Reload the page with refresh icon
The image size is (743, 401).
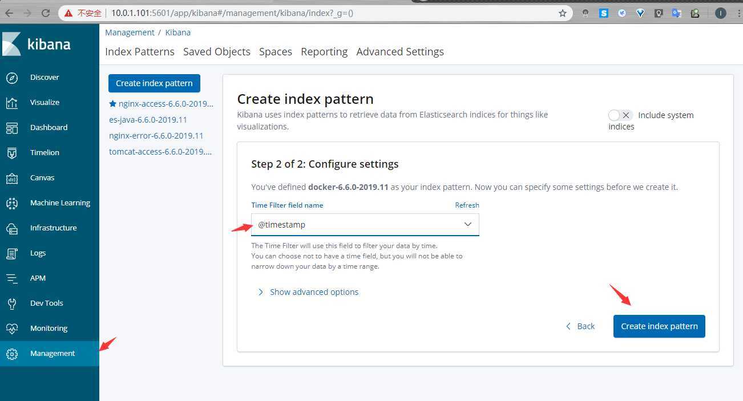tap(46, 13)
